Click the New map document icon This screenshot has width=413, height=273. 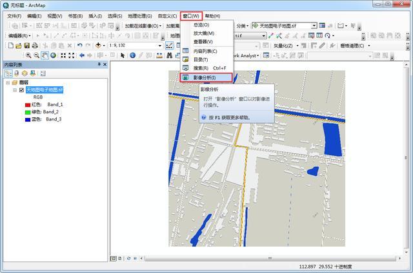point(11,46)
